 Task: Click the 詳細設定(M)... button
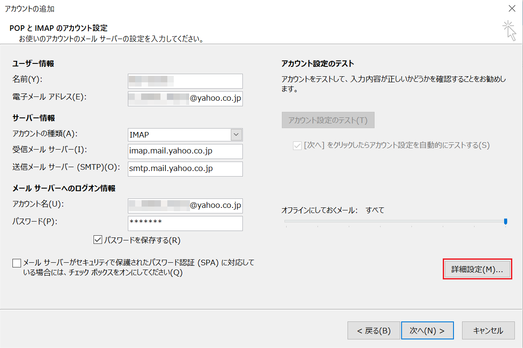tap(477, 270)
